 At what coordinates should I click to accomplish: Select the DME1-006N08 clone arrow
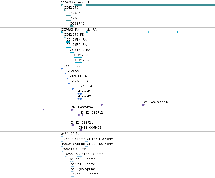pyautogui.click(x=80, y=130)
